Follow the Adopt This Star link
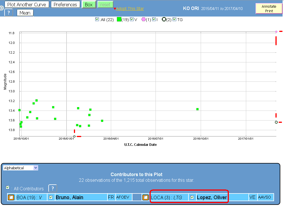The width and height of the screenshot is (284, 206). pos(130,9)
